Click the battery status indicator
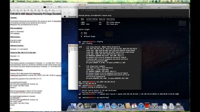The height and width of the screenshot is (112, 200). click(x=165, y=1)
